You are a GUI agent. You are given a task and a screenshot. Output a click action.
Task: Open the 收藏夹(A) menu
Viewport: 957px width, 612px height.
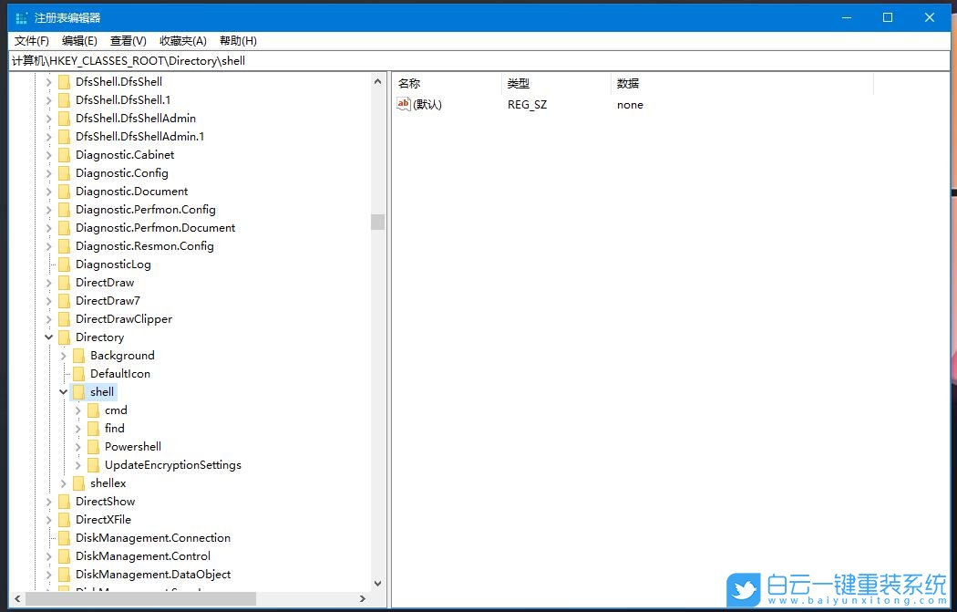point(181,40)
